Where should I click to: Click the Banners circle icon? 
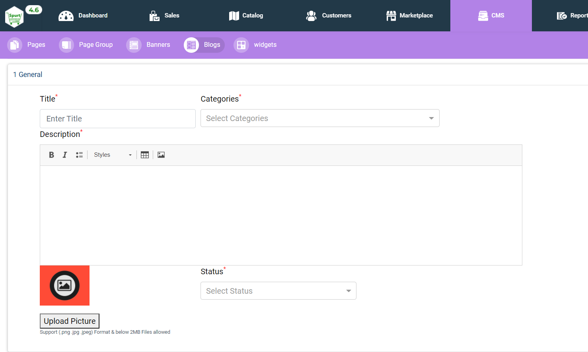[134, 45]
